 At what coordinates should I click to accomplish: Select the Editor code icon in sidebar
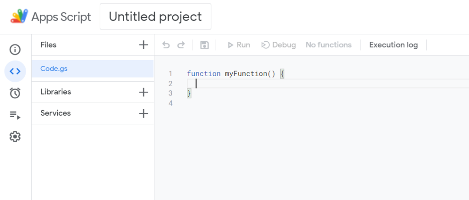click(15, 71)
